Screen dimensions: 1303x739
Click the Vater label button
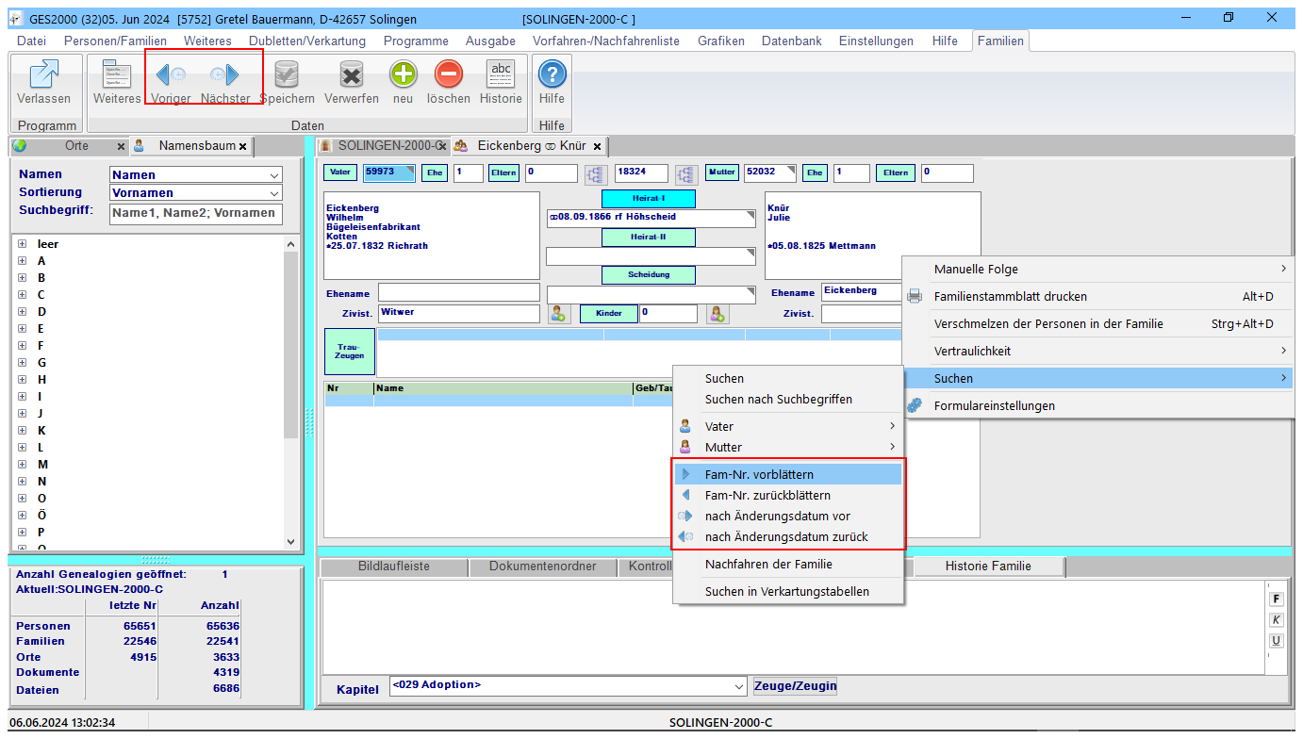click(x=340, y=172)
